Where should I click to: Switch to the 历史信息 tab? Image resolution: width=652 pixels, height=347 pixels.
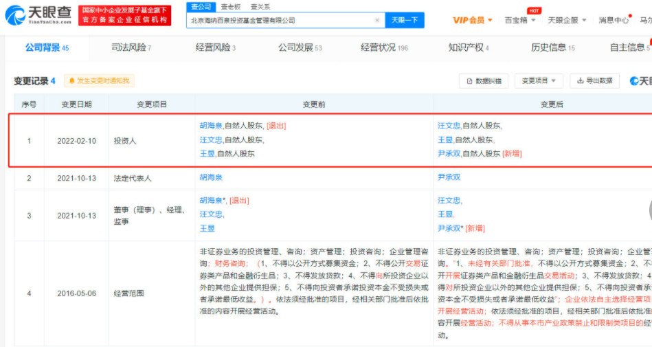pos(552,48)
